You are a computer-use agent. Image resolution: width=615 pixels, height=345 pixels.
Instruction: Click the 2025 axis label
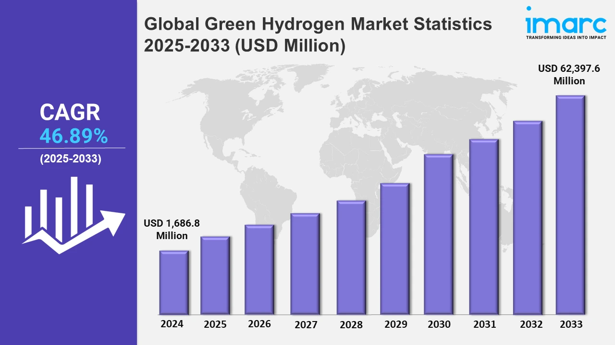point(215,324)
